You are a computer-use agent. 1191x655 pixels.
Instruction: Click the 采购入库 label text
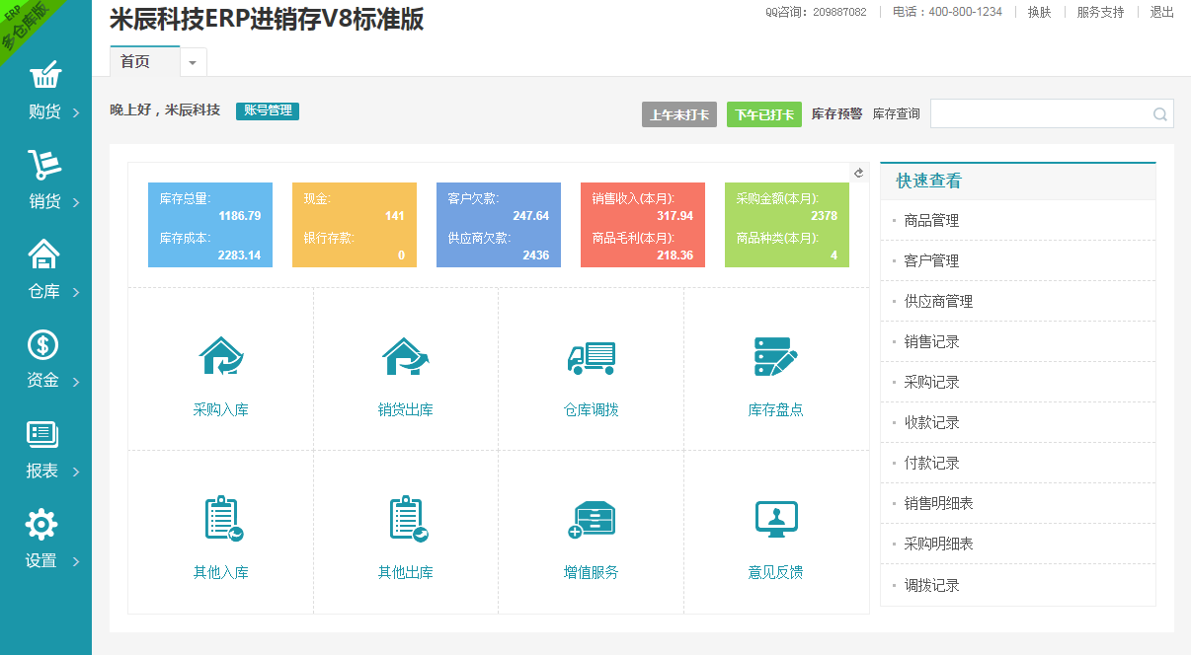pos(220,410)
